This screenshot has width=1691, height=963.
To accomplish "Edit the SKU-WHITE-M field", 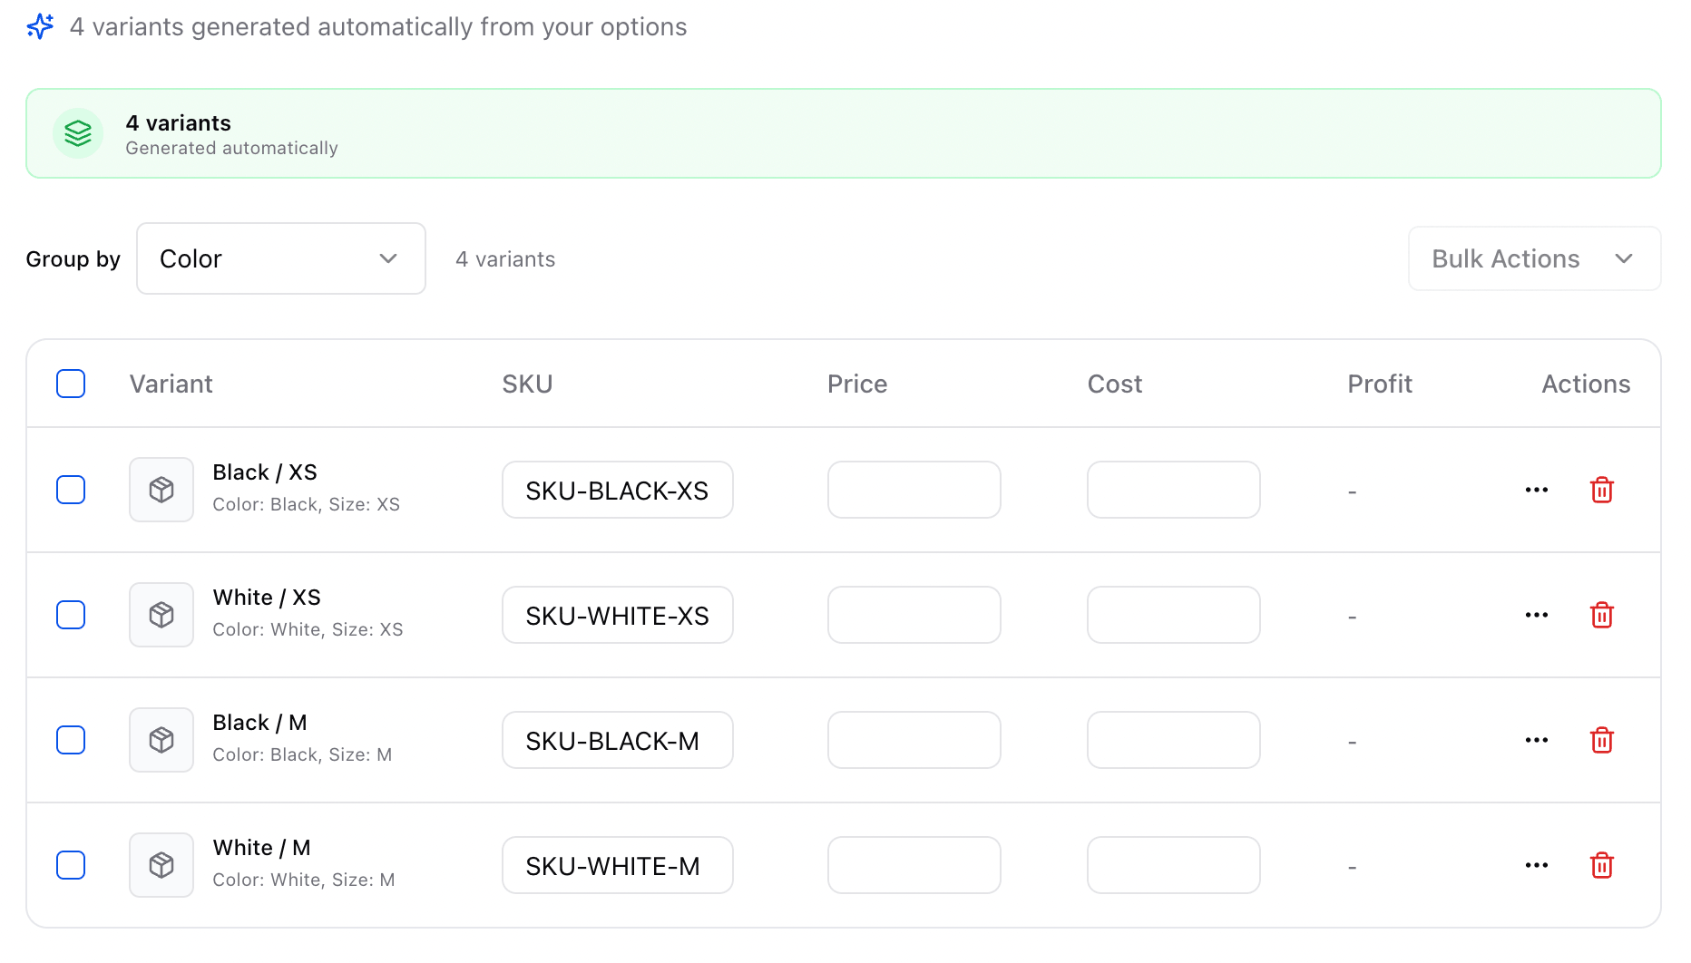I will [x=618, y=865].
